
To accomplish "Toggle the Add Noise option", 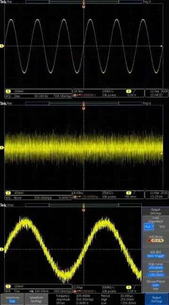I will pyautogui.click(x=155, y=239).
